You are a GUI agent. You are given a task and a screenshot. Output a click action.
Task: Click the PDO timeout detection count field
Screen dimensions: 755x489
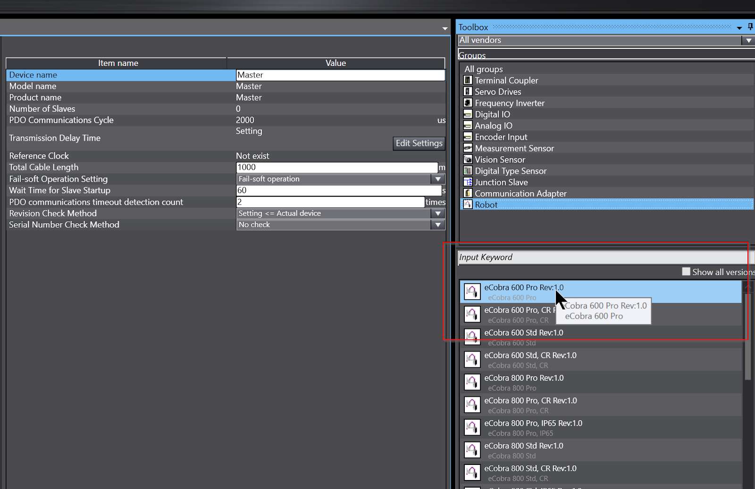point(330,202)
